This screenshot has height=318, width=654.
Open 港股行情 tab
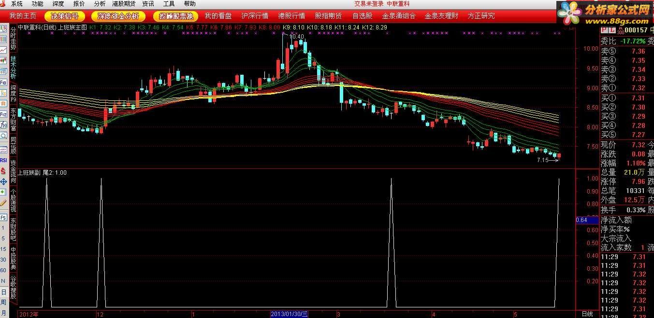click(x=291, y=16)
